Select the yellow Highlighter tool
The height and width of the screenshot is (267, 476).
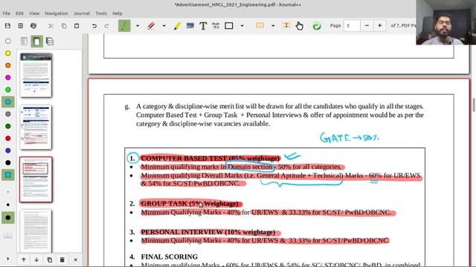[x=177, y=26]
